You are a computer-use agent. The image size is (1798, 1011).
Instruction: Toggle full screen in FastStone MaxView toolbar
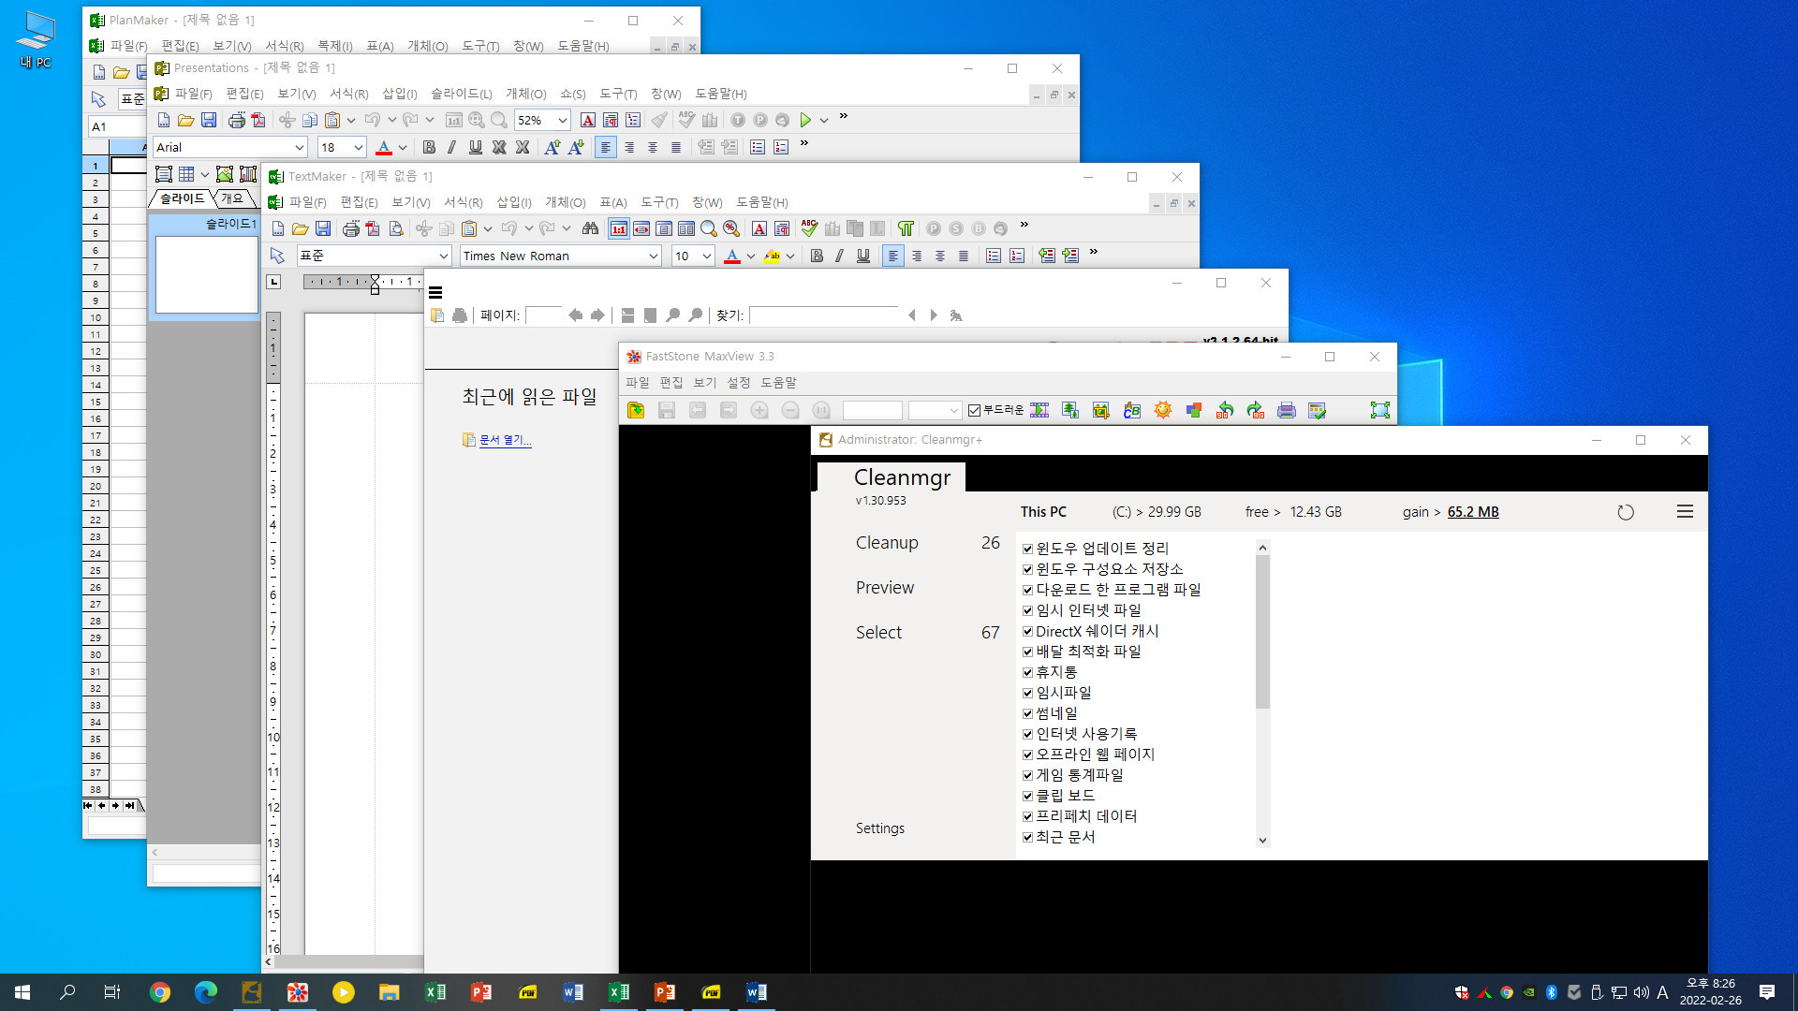point(1379,410)
